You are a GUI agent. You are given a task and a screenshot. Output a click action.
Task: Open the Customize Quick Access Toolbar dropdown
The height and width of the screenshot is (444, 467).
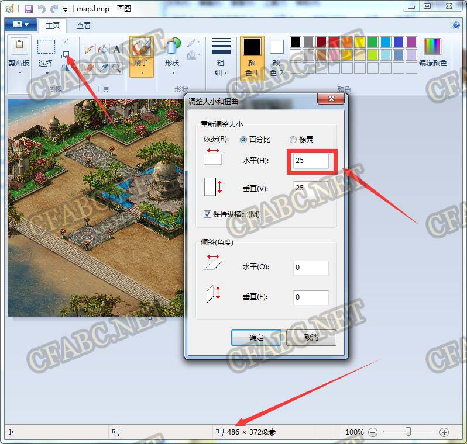click(65, 10)
